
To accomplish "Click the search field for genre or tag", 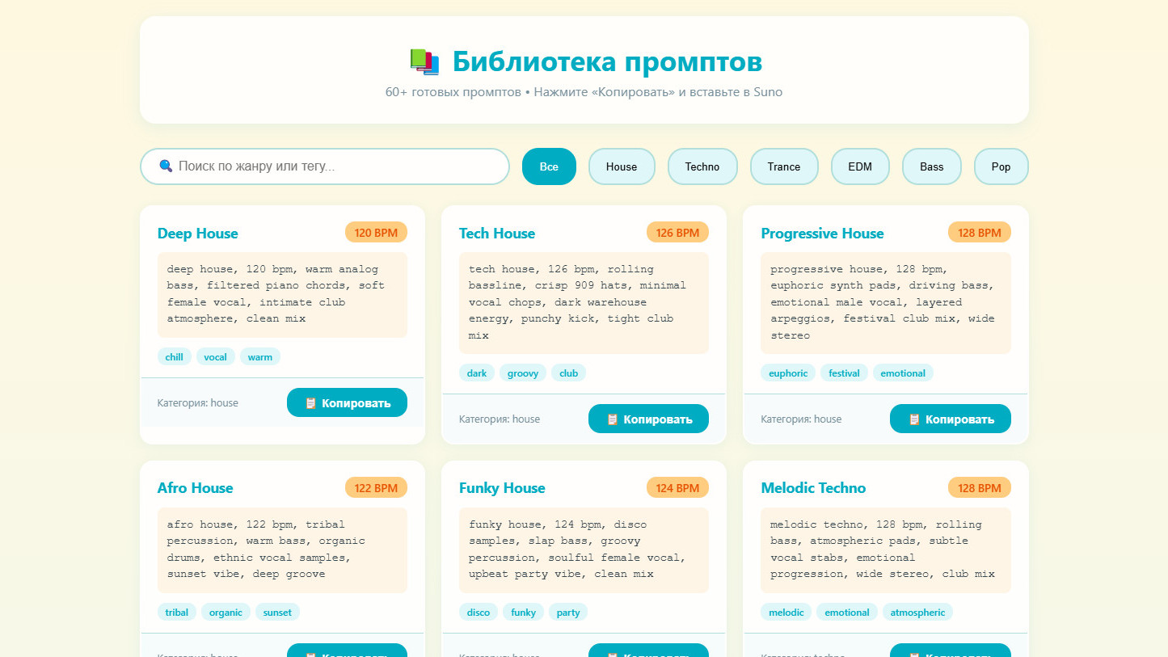I will point(325,166).
